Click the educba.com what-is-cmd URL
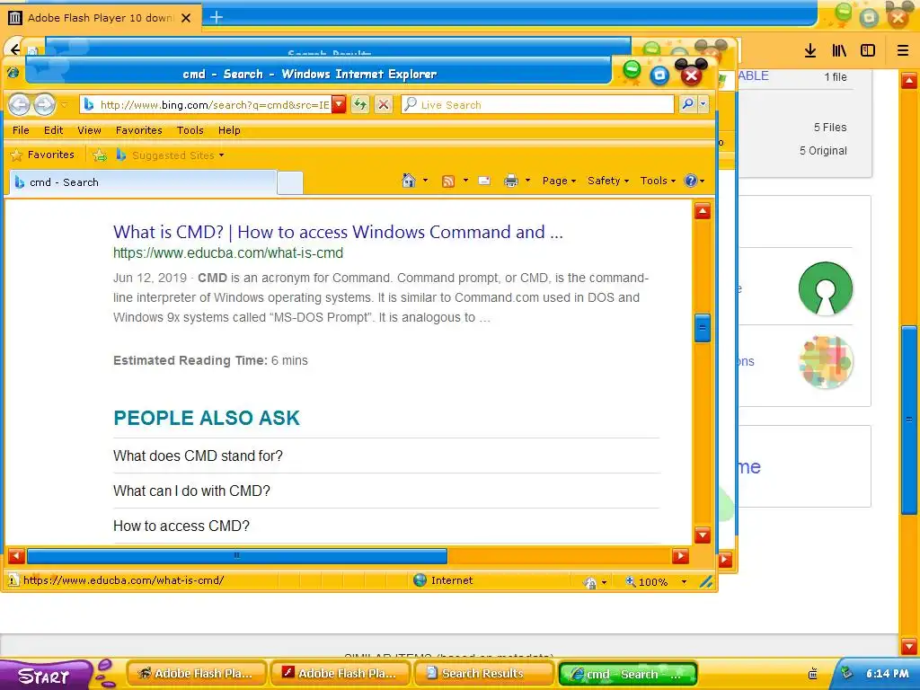The width and height of the screenshot is (920, 690). tap(228, 252)
